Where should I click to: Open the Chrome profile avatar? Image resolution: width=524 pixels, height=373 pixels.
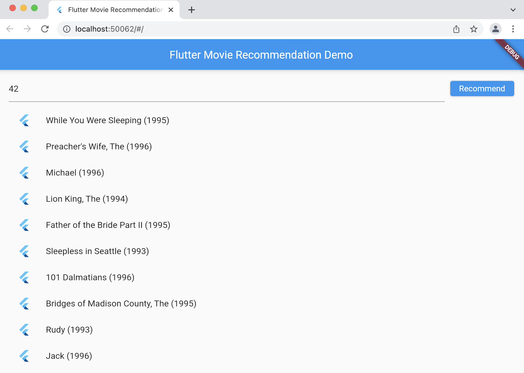coord(496,29)
